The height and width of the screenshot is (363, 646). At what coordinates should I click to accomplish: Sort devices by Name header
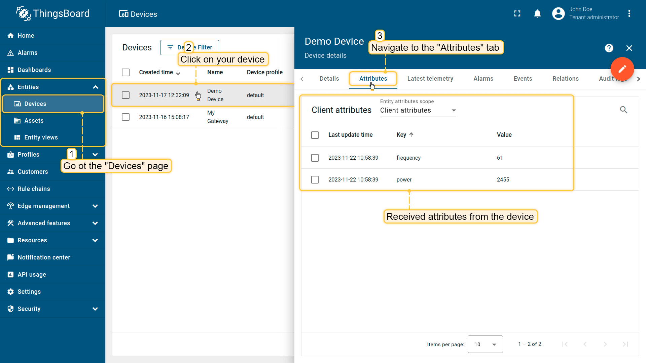point(215,72)
